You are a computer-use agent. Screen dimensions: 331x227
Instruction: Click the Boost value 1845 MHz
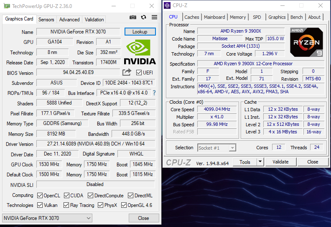click(143, 164)
